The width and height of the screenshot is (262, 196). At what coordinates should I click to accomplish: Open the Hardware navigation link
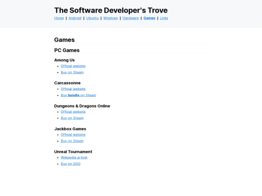[131, 18]
